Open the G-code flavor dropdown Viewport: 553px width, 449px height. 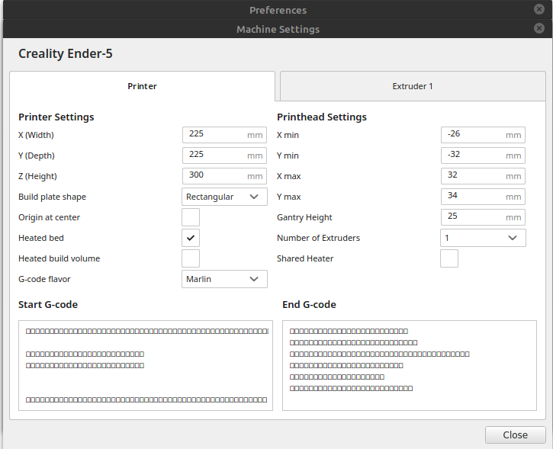click(224, 279)
